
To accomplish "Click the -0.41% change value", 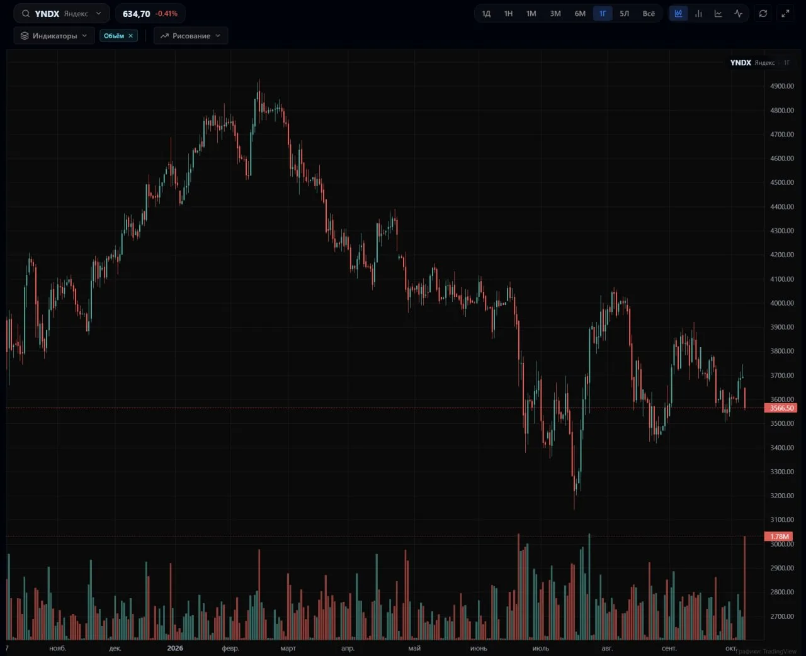I will coord(166,13).
